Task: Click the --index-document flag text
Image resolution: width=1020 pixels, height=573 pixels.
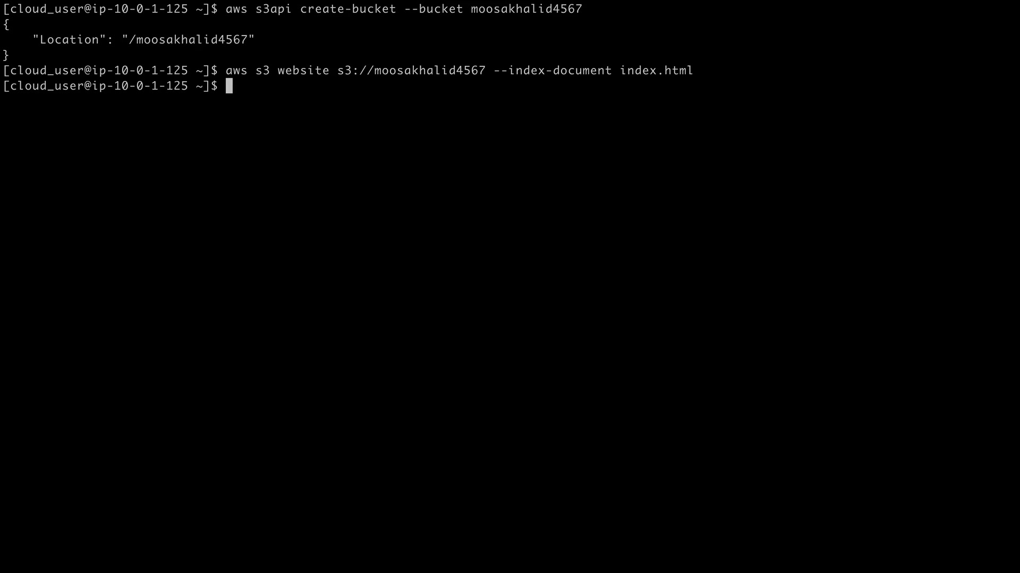Action: (552, 71)
